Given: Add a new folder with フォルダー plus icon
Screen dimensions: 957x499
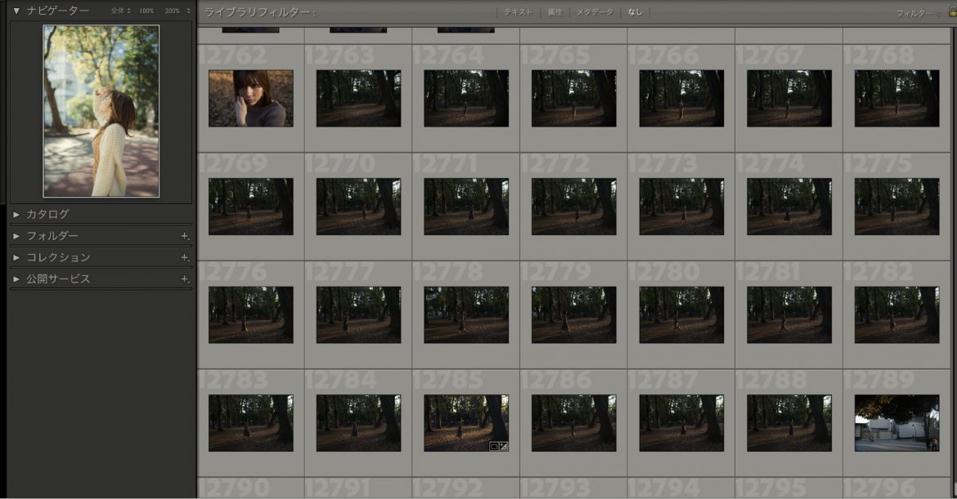Looking at the screenshot, I should pos(185,236).
